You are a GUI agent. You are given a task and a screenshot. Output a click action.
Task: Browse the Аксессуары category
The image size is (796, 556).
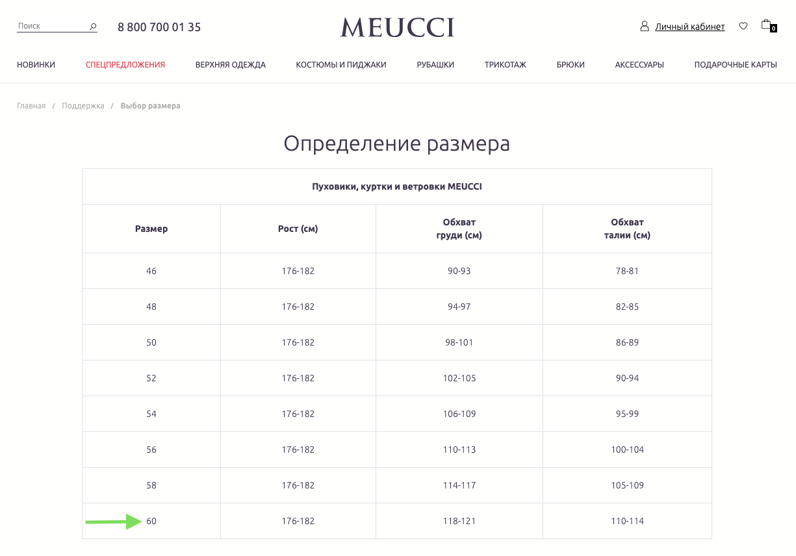pyautogui.click(x=639, y=65)
